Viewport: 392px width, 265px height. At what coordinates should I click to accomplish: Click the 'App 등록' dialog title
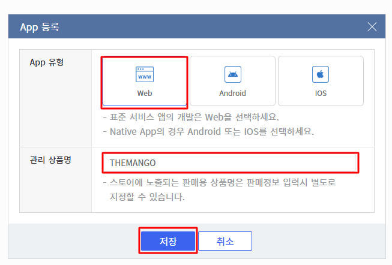[x=40, y=28]
